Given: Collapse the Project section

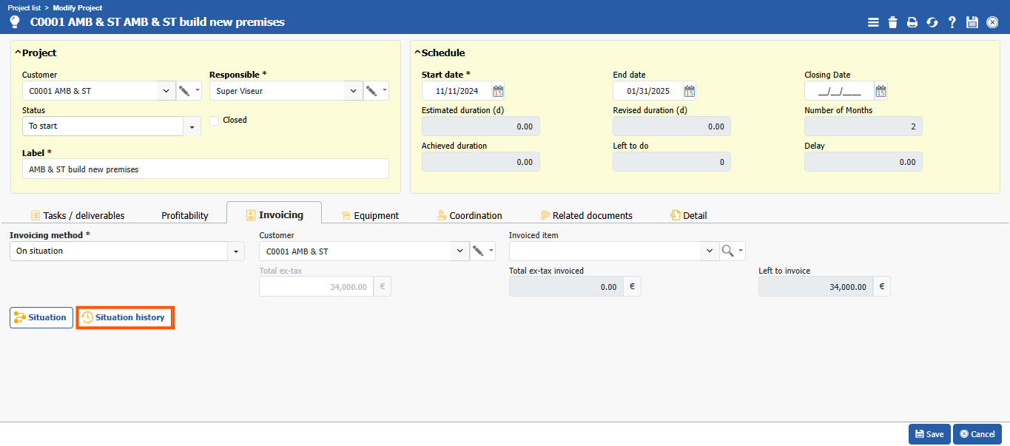Looking at the screenshot, I should tap(18, 53).
